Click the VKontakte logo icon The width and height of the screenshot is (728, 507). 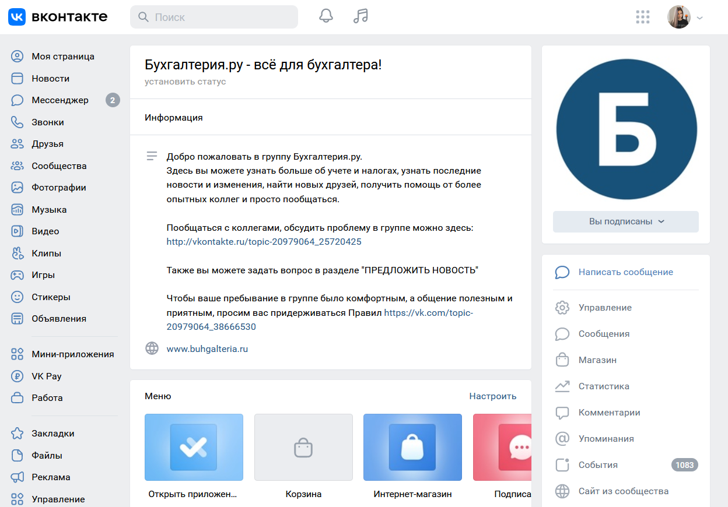click(x=16, y=17)
